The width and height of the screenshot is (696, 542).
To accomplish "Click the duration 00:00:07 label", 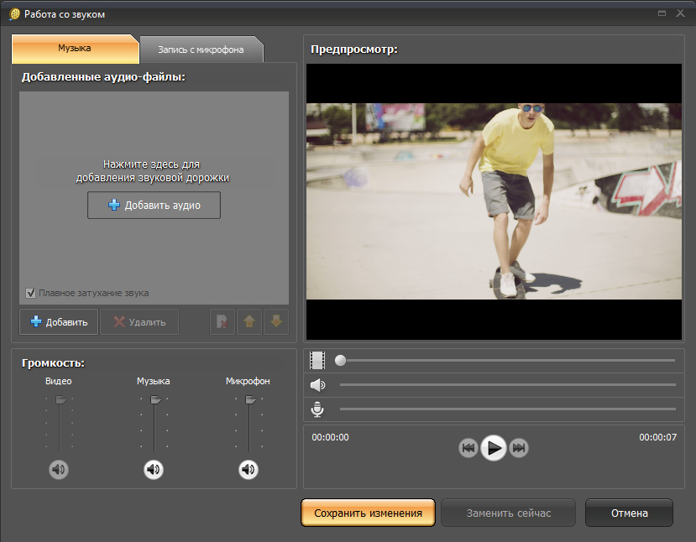I will coord(658,437).
